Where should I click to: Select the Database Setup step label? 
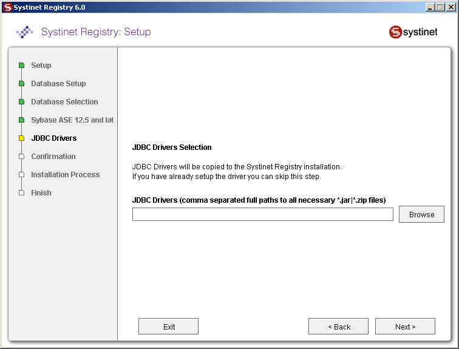(x=58, y=83)
